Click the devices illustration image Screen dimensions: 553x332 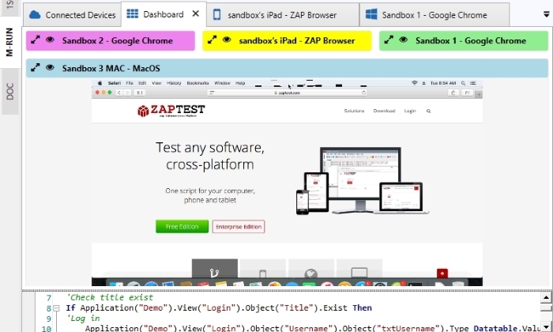(362, 181)
